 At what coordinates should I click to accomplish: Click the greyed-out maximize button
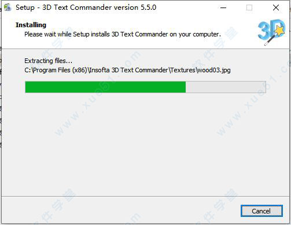pos(249,8)
